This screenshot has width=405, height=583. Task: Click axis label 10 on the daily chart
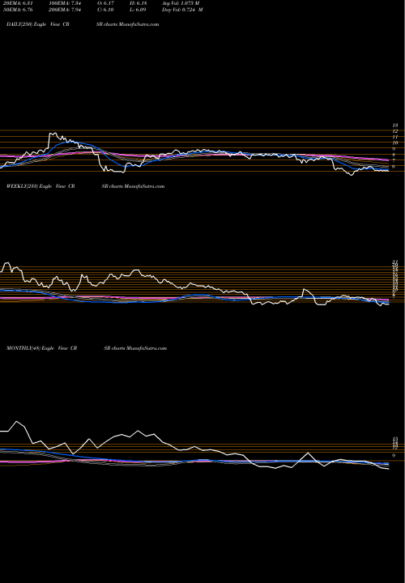click(x=395, y=143)
